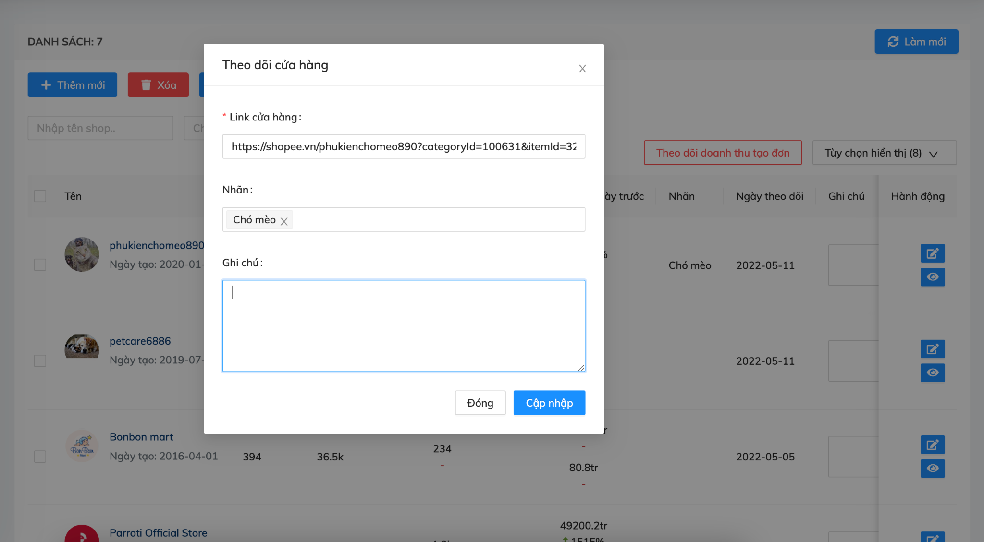Click the eye view icon for petcare6886
Image resolution: width=984 pixels, height=542 pixels.
[x=933, y=373]
